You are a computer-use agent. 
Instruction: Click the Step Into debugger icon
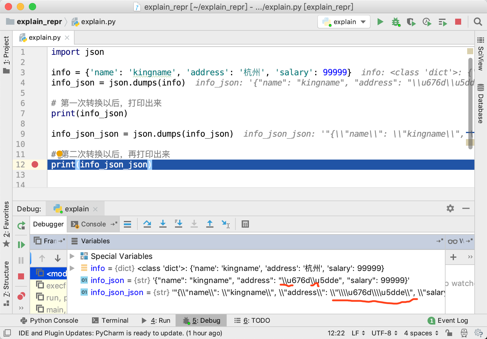pyautogui.click(x=163, y=224)
